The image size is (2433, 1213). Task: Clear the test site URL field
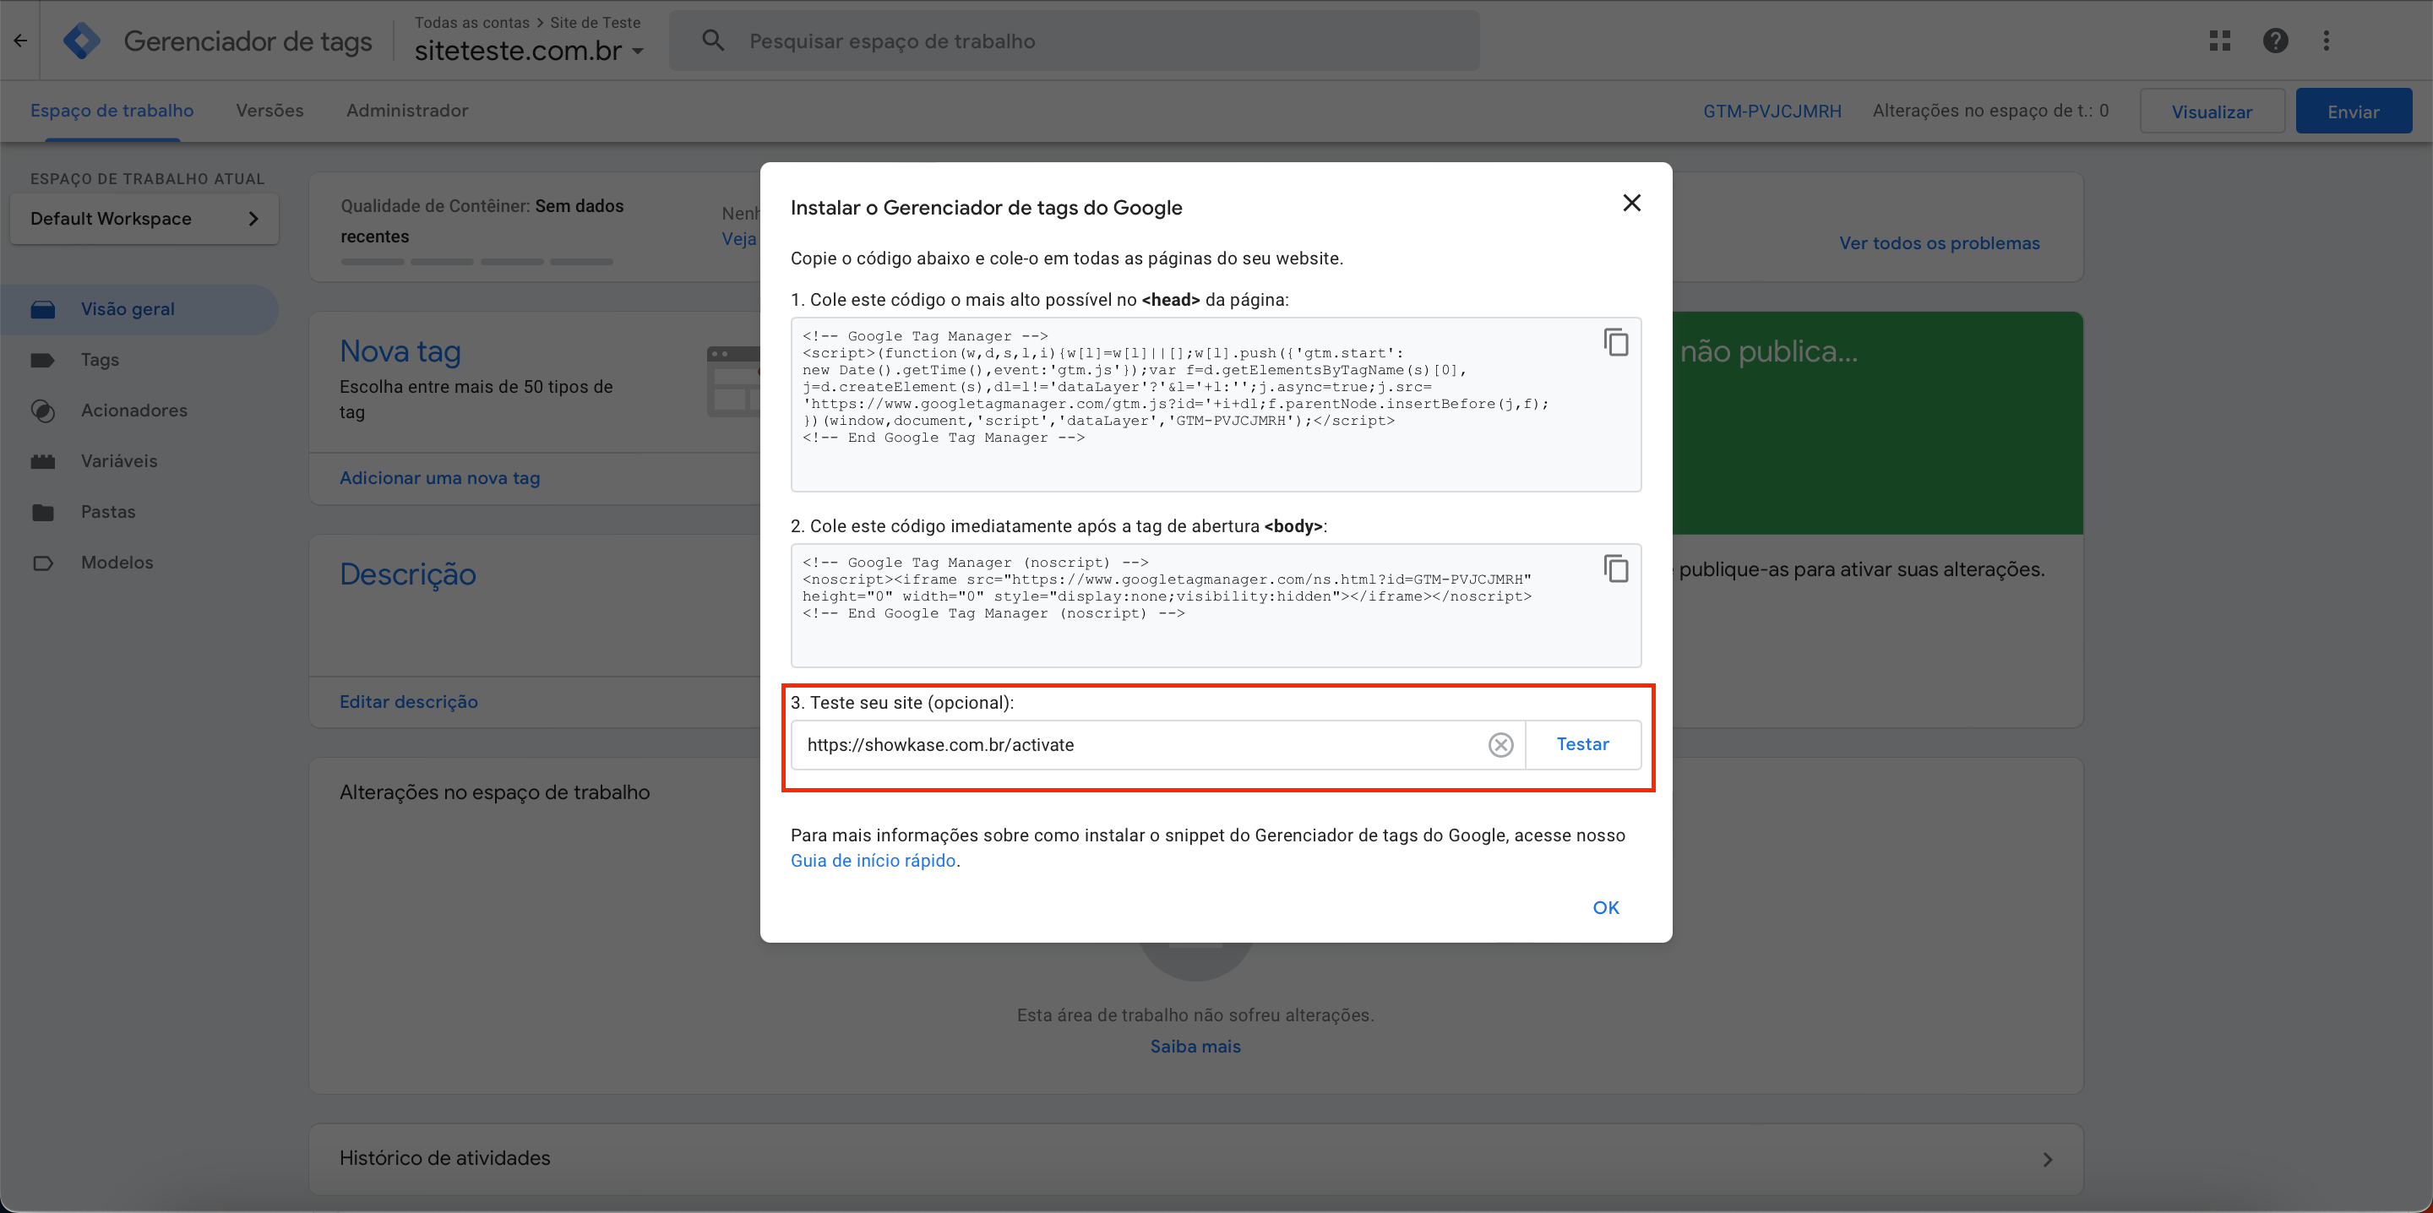(1500, 744)
